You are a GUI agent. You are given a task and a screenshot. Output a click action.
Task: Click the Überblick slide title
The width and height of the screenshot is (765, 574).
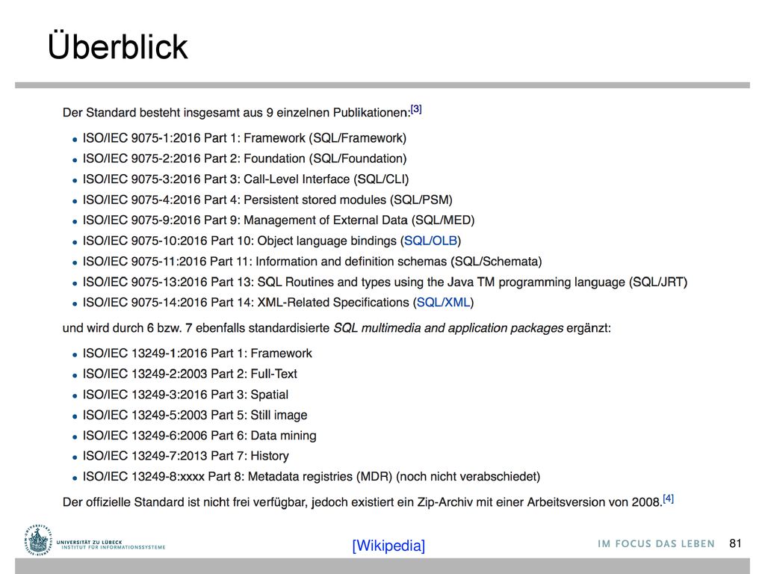117,46
